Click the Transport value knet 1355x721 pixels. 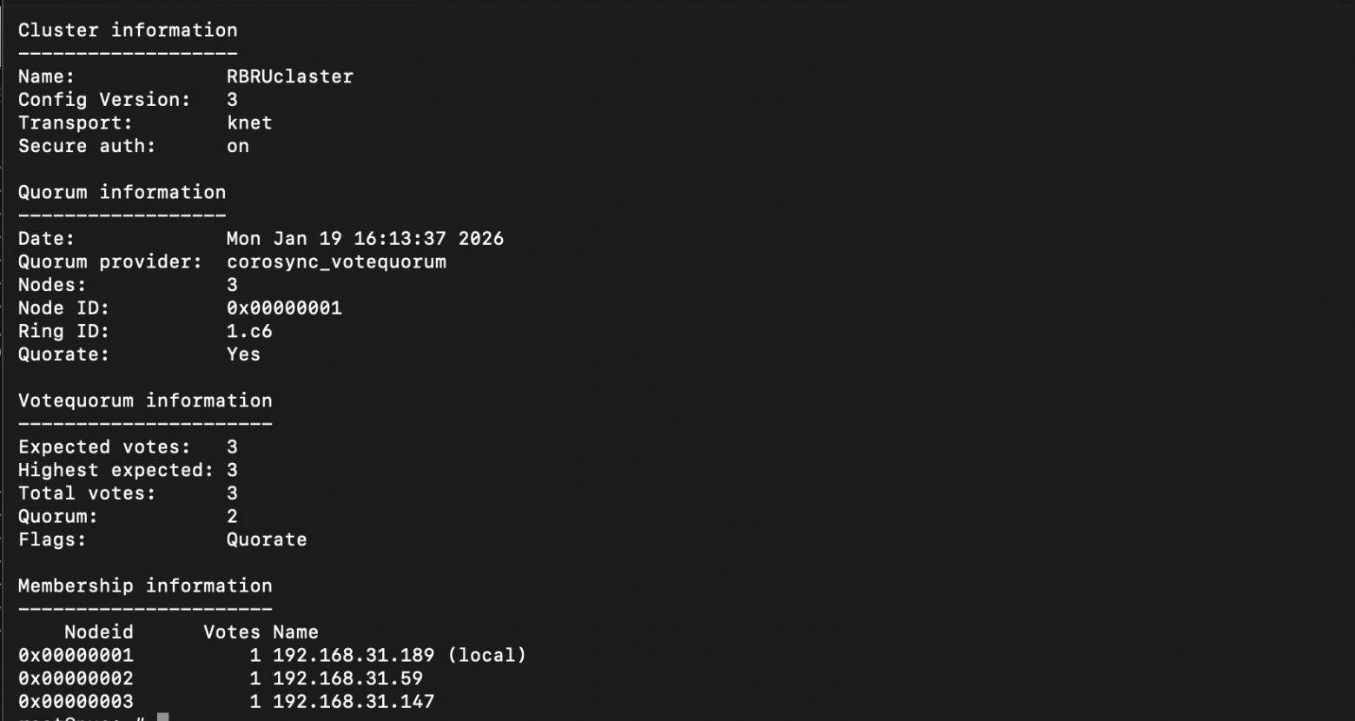pyautogui.click(x=249, y=122)
